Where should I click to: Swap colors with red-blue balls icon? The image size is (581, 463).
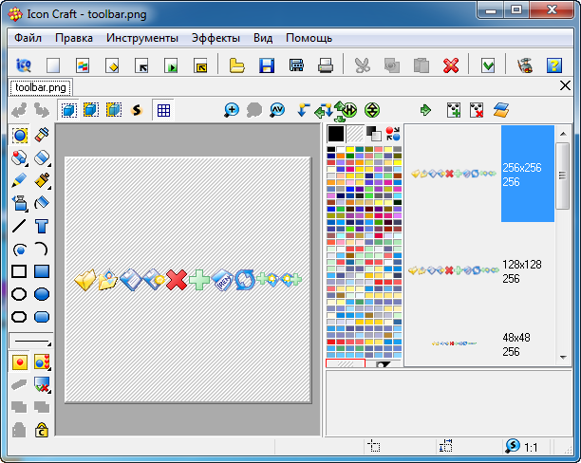pos(393,134)
